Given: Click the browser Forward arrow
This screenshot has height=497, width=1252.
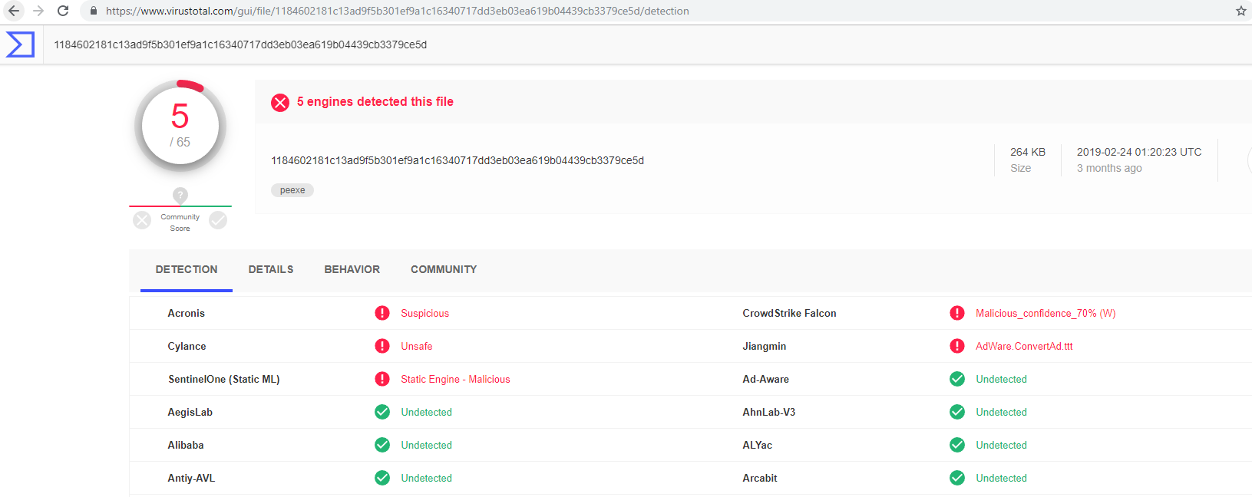Looking at the screenshot, I should pyautogui.click(x=38, y=11).
